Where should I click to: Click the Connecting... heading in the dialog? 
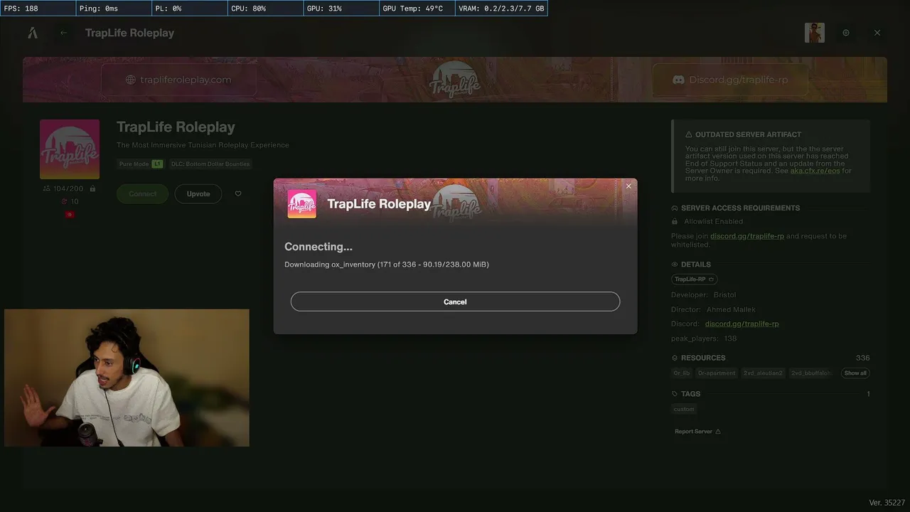[318, 247]
